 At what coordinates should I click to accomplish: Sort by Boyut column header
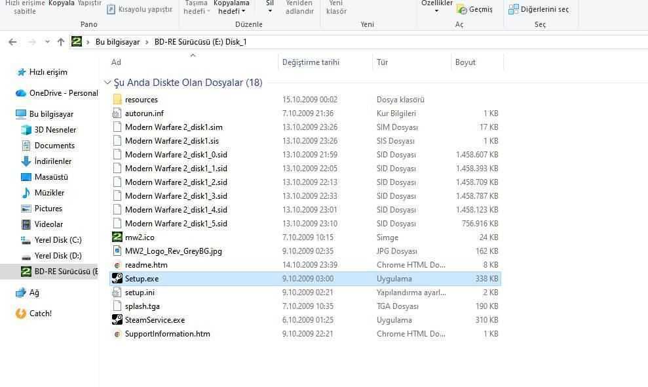pyautogui.click(x=465, y=62)
